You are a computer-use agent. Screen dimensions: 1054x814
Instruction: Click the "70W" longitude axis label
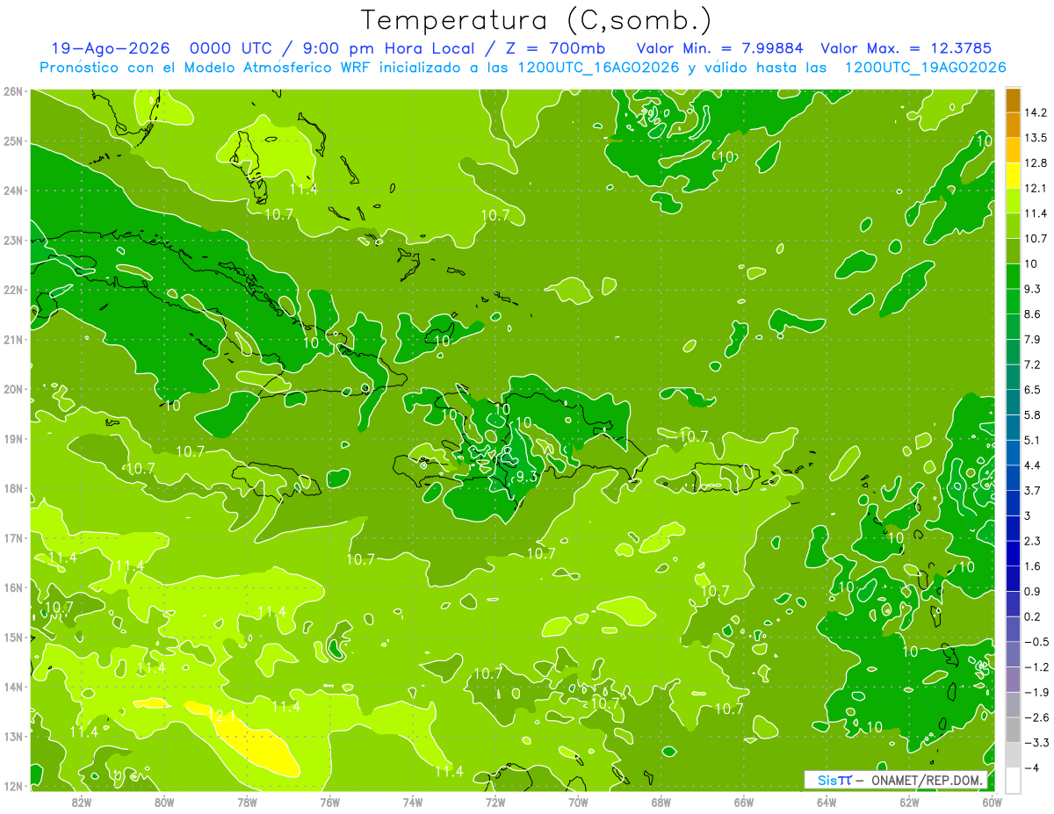(x=578, y=802)
